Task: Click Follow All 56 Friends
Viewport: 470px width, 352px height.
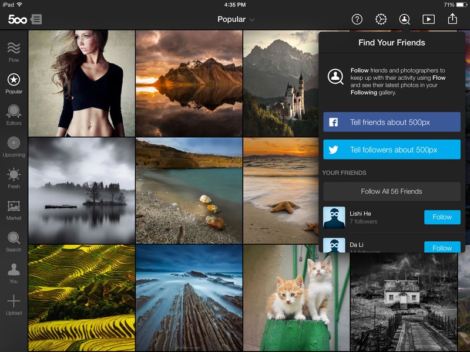Action: click(x=392, y=192)
